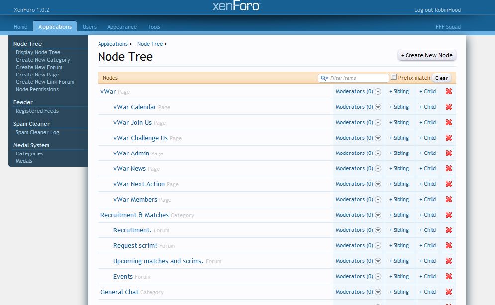Select the Applications tab
Screen dimensions: 495x305
(55, 27)
